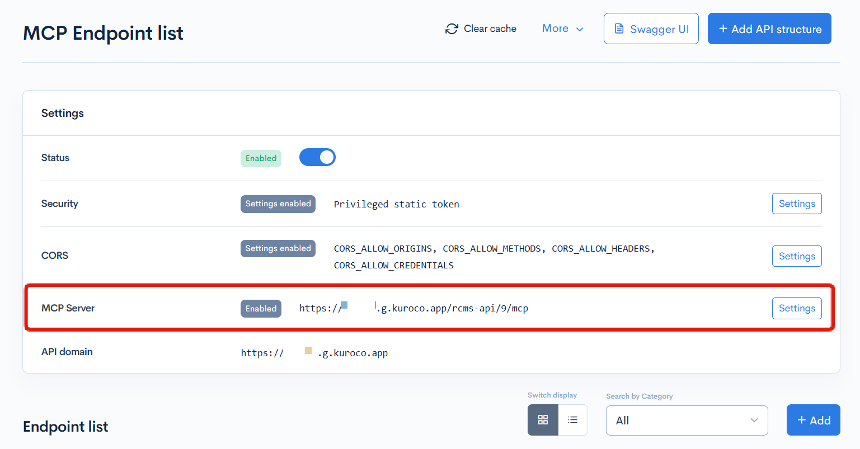Viewport: 860px width, 449px height.
Task: Open MCP Server settings
Action: point(797,308)
